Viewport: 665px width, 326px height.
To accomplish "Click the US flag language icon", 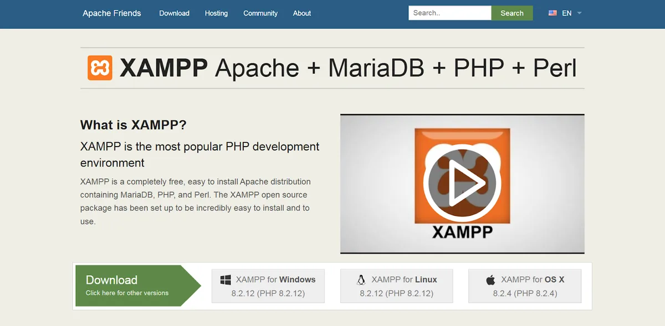I will (x=553, y=13).
